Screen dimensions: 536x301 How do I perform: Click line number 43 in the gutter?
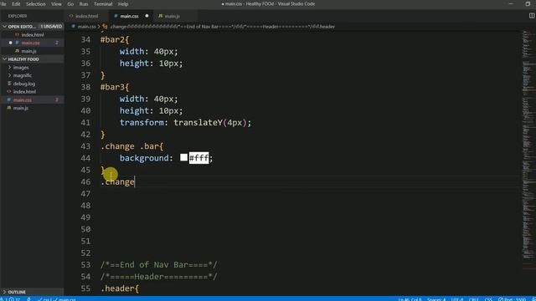click(x=85, y=146)
